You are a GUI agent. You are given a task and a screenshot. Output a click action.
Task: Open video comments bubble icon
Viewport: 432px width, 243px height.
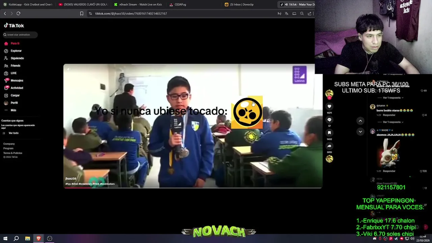329,120
